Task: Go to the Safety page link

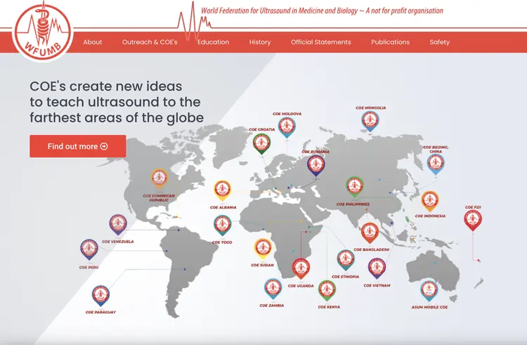Action: tap(439, 42)
